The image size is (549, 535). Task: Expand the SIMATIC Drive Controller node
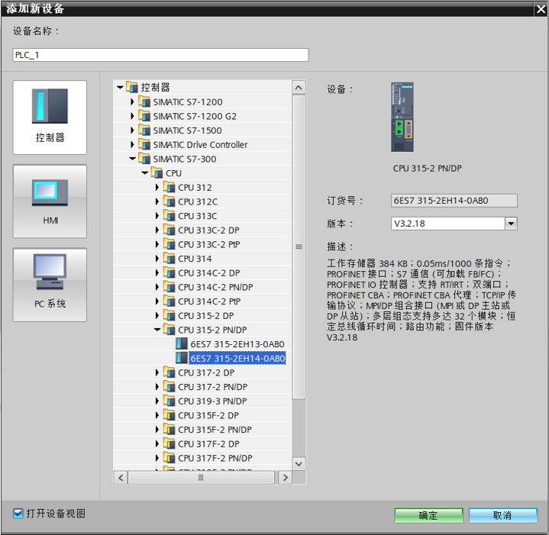tap(132, 144)
